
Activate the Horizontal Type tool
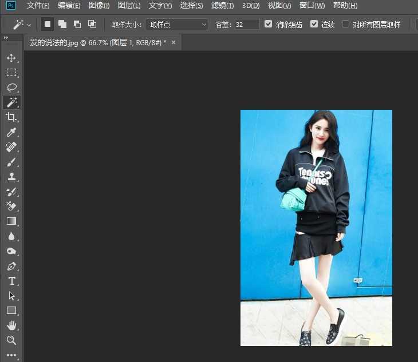(11, 281)
